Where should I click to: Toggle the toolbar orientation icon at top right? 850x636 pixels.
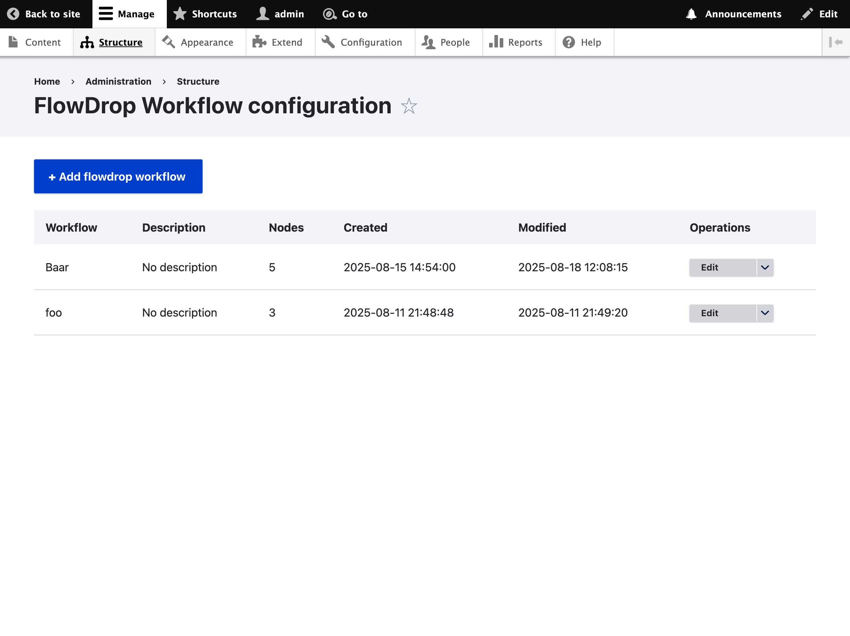click(836, 42)
